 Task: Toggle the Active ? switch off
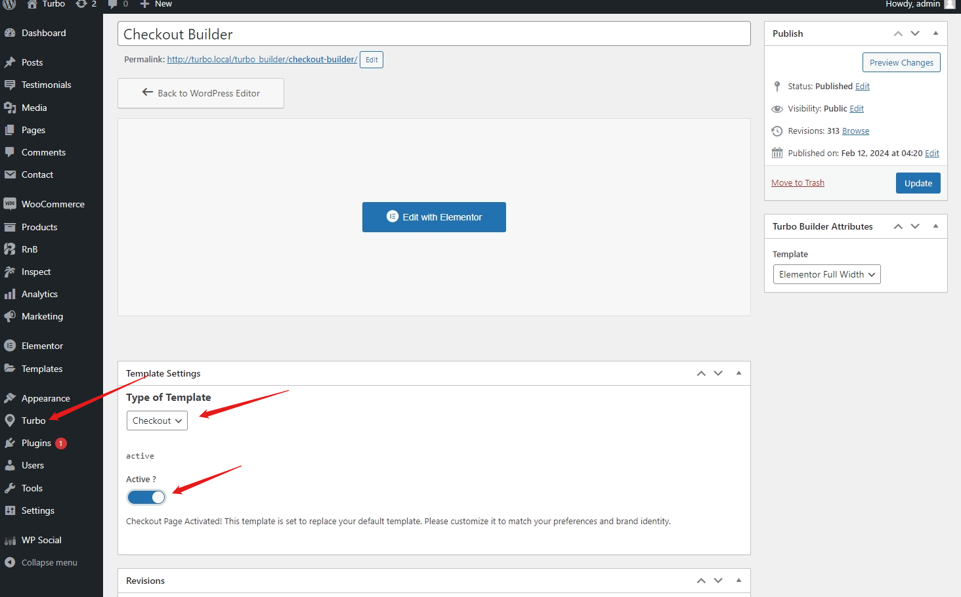[146, 497]
